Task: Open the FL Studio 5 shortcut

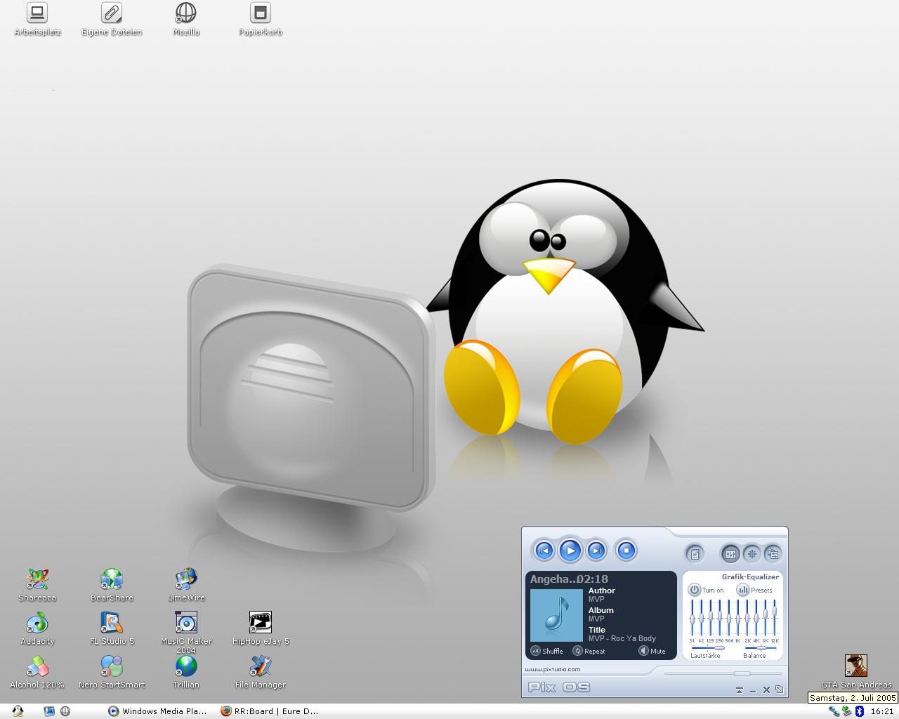Action: click(112, 629)
